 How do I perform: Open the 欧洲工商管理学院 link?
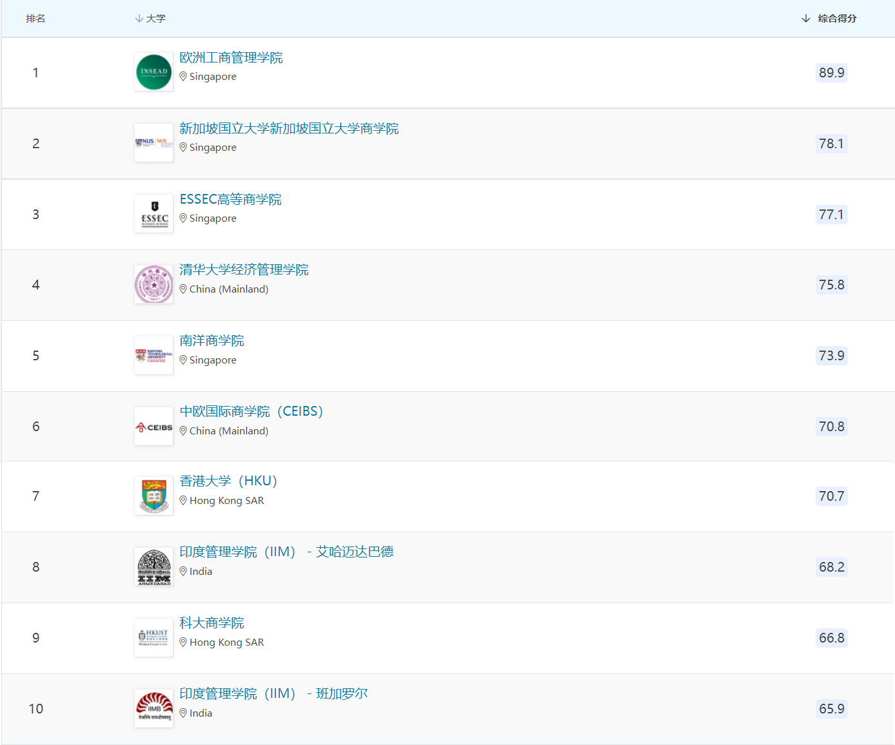[231, 57]
